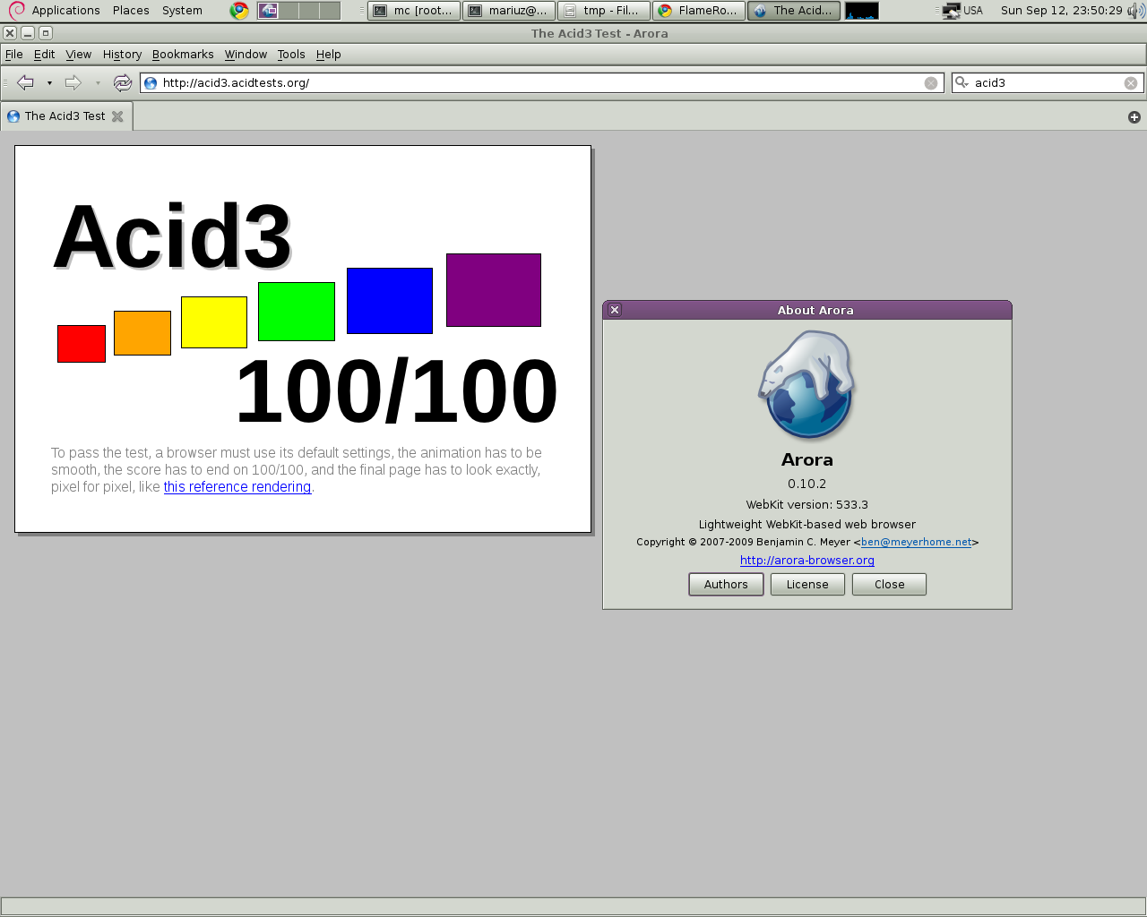Click the red square on Acid3 page
Screen dimensions: 1147x917
tap(82, 344)
